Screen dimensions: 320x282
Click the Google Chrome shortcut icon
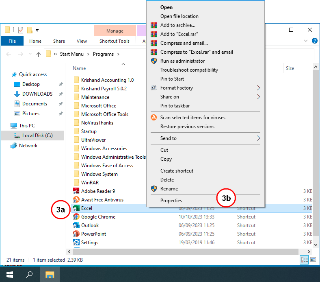point(76,217)
